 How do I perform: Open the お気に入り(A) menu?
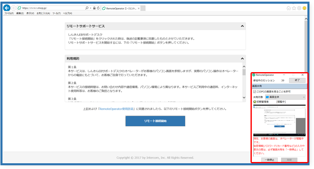43,13
